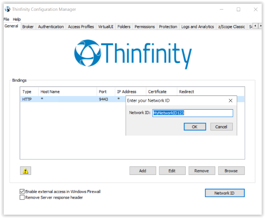
Task: Click the Network ID button
Action: point(225,193)
